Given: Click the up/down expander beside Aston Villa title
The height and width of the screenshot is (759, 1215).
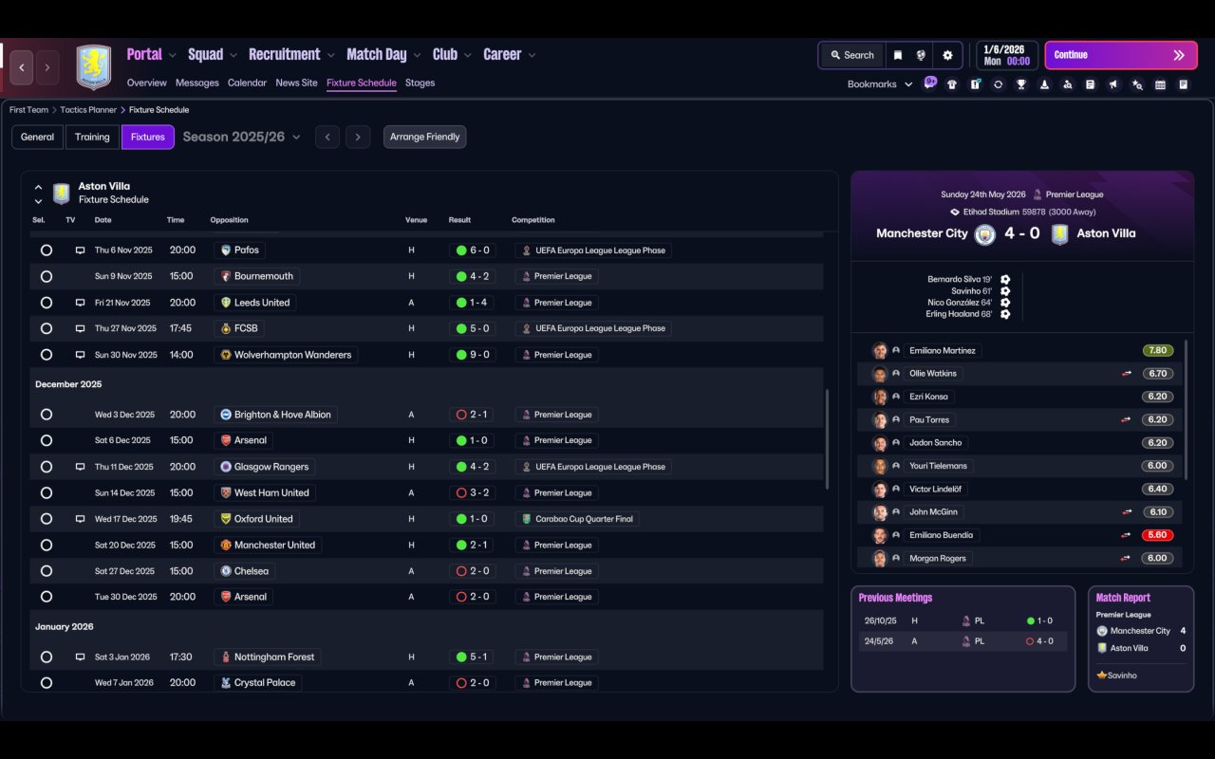Looking at the screenshot, I should pos(38,194).
